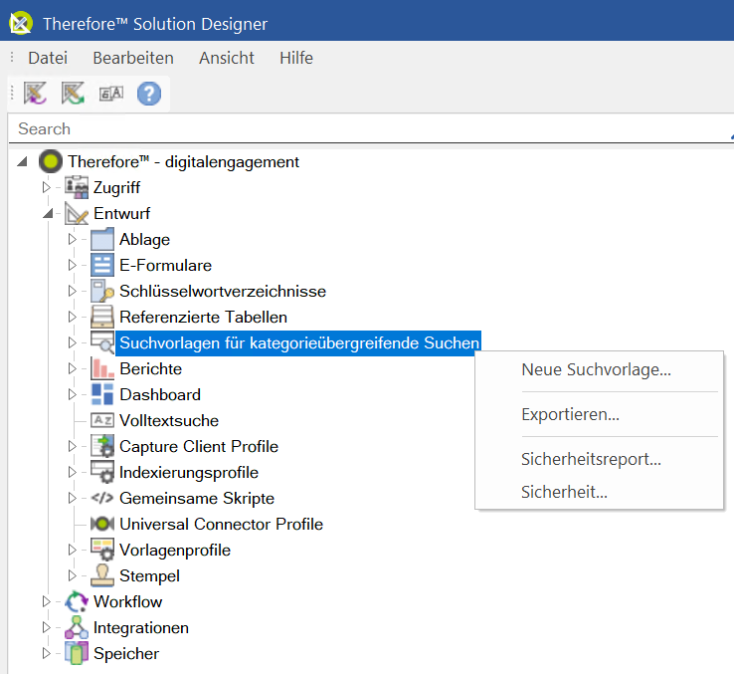Click the Berichte chart icon

point(102,368)
